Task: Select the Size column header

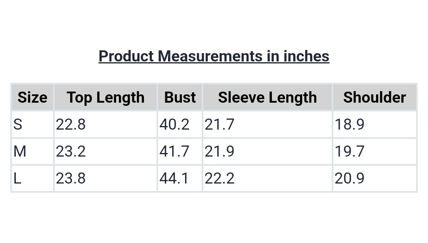Action: pyautogui.click(x=32, y=98)
